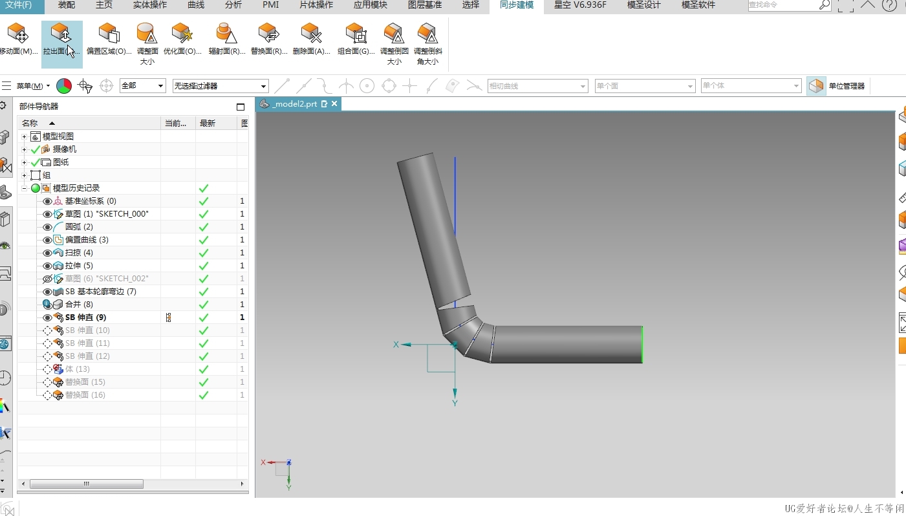Open the web browser globe sidebar icon
The image size is (906, 516).
coord(5,343)
